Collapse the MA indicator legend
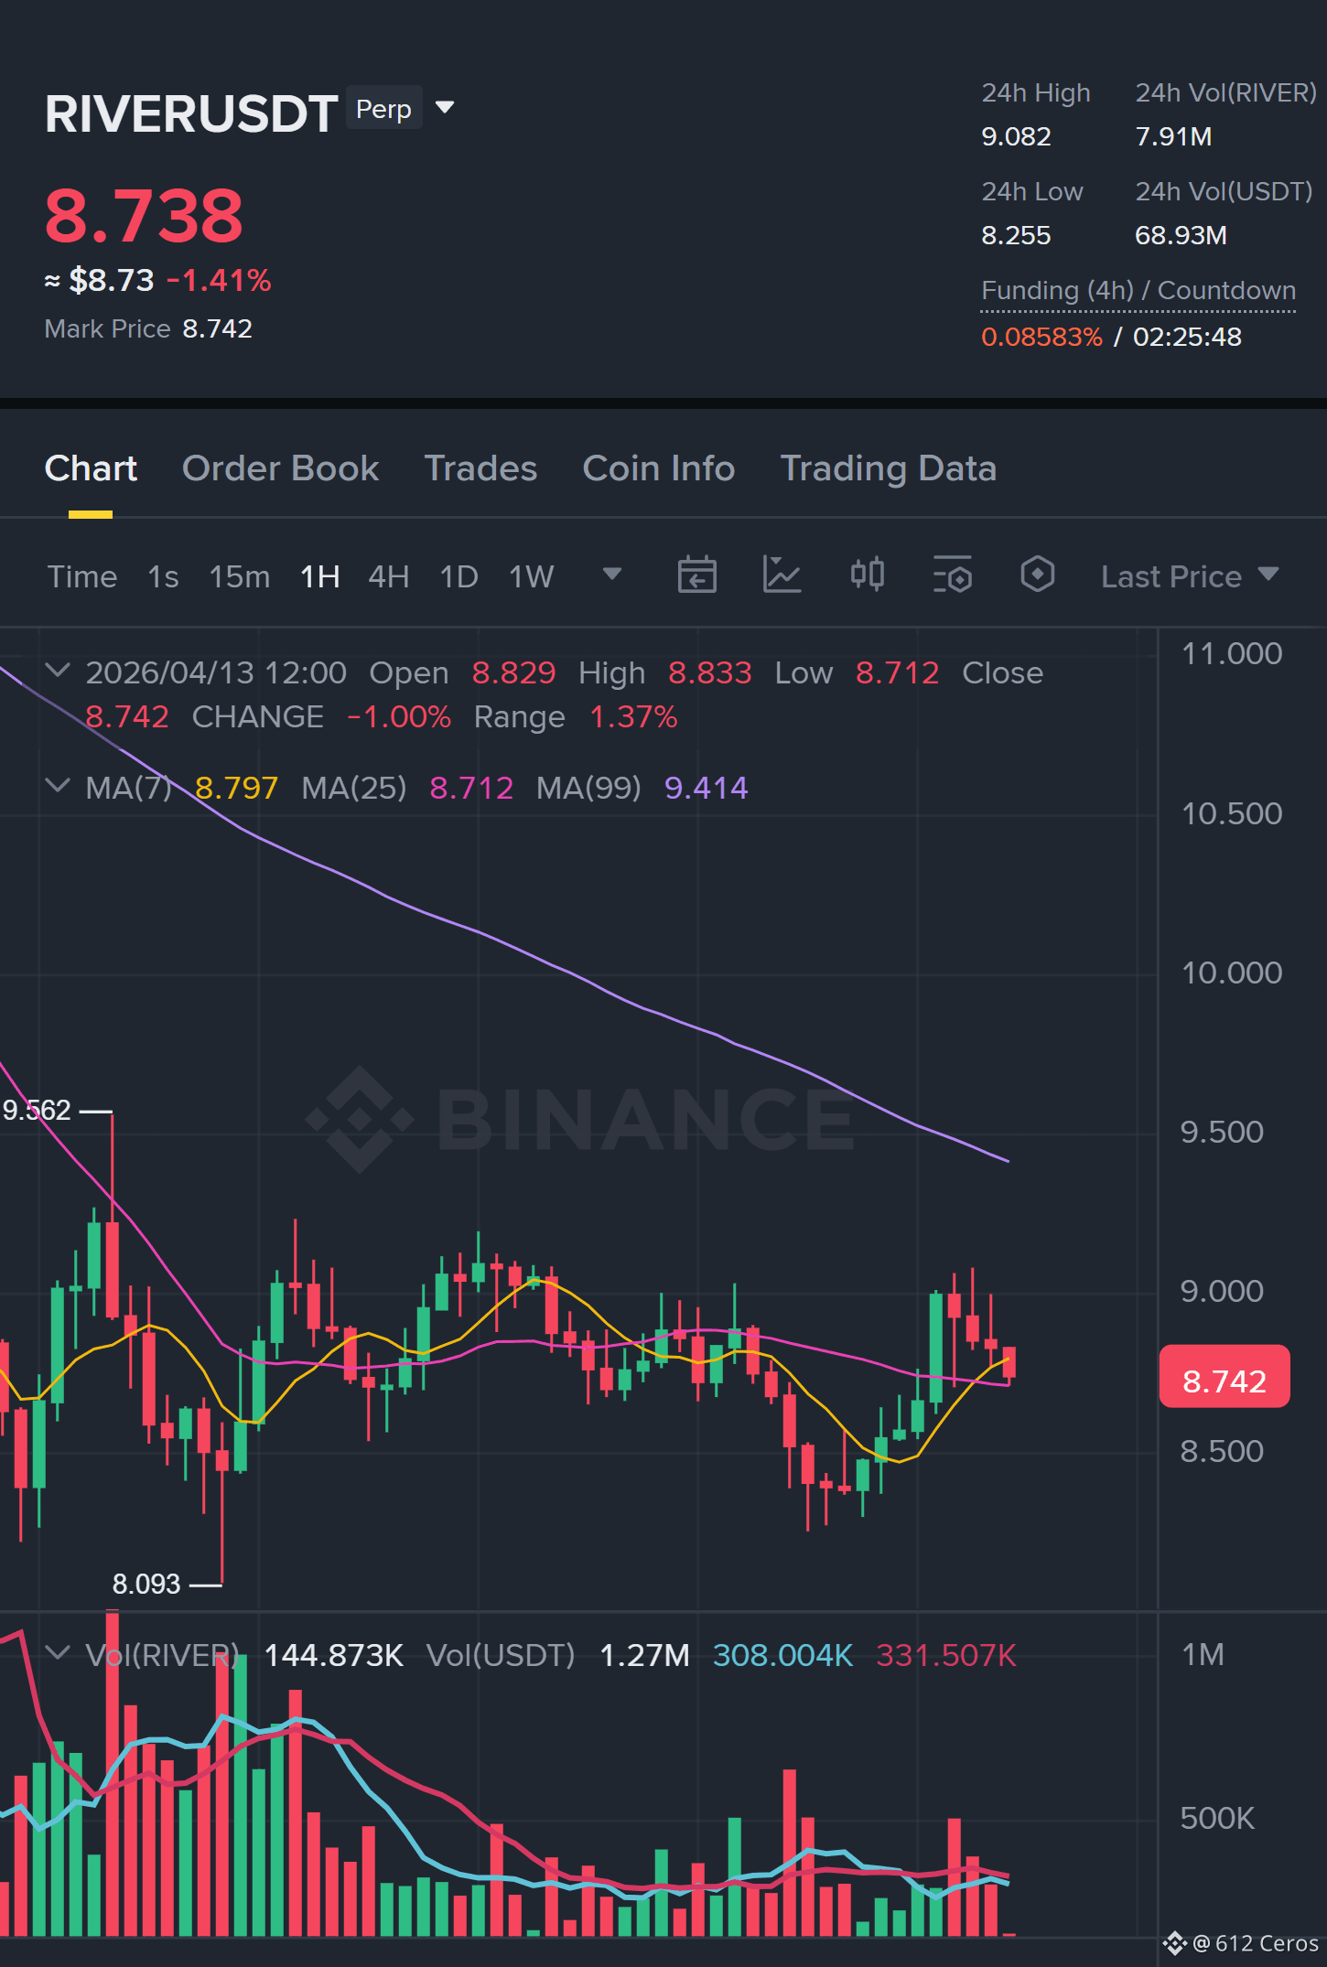The width and height of the screenshot is (1327, 1967). (58, 787)
